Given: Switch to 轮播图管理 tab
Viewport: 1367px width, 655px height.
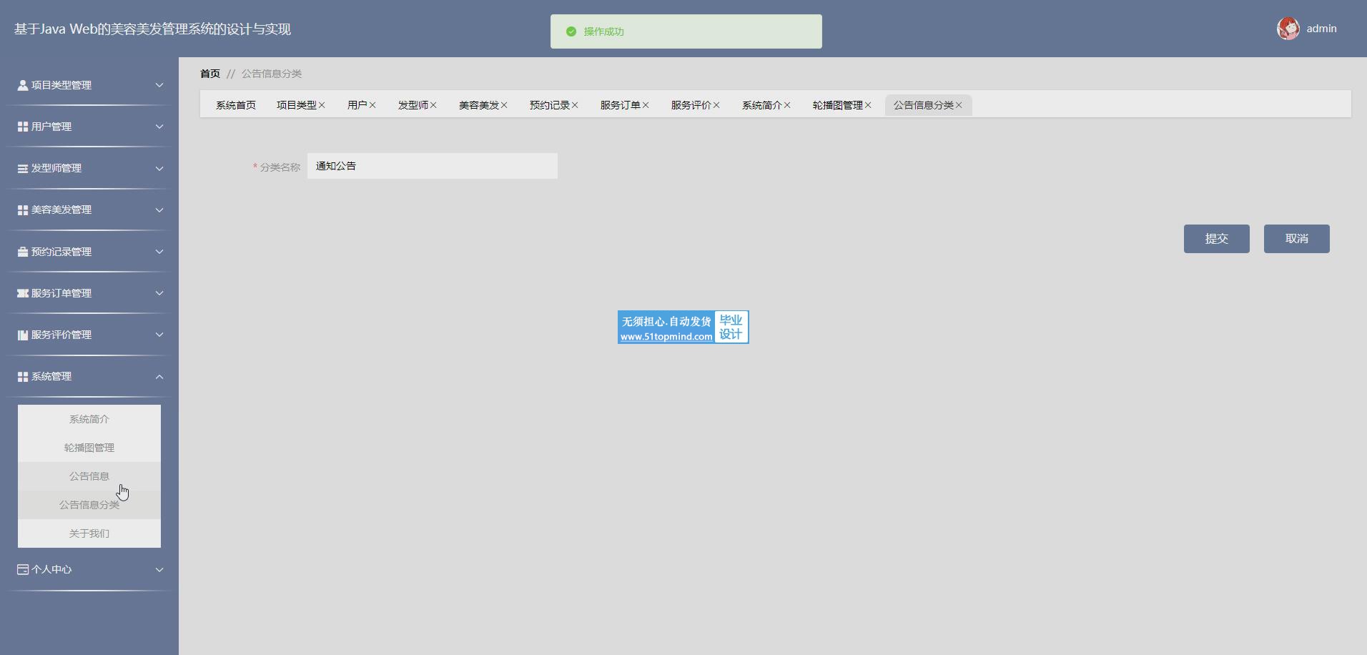Looking at the screenshot, I should pyautogui.click(x=837, y=105).
